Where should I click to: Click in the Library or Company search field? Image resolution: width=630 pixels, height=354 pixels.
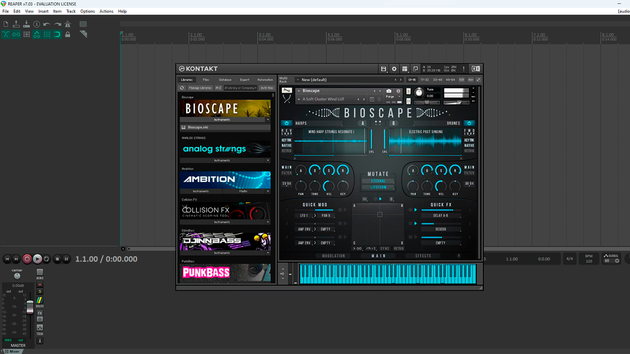tap(240, 88)
